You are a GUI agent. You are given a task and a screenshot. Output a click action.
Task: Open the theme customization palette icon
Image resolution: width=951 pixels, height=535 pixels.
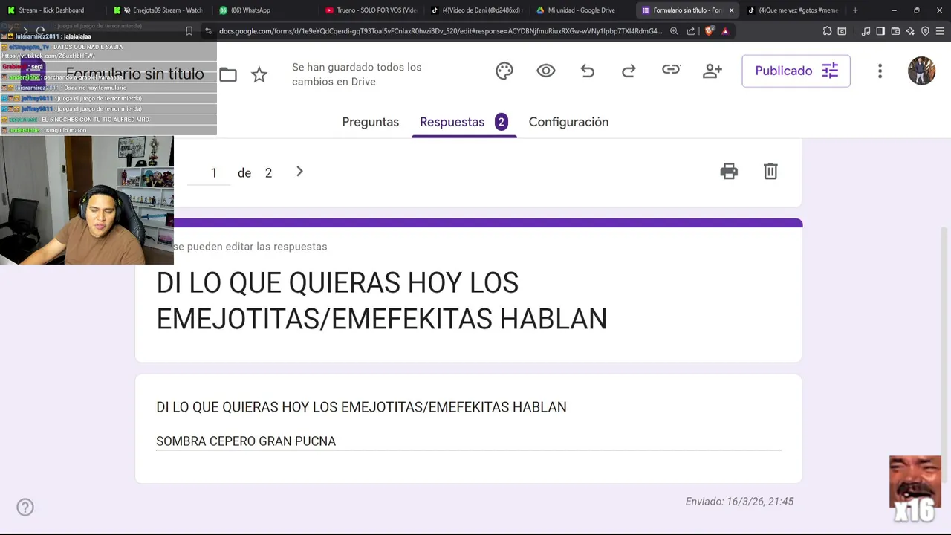(504, 71)
